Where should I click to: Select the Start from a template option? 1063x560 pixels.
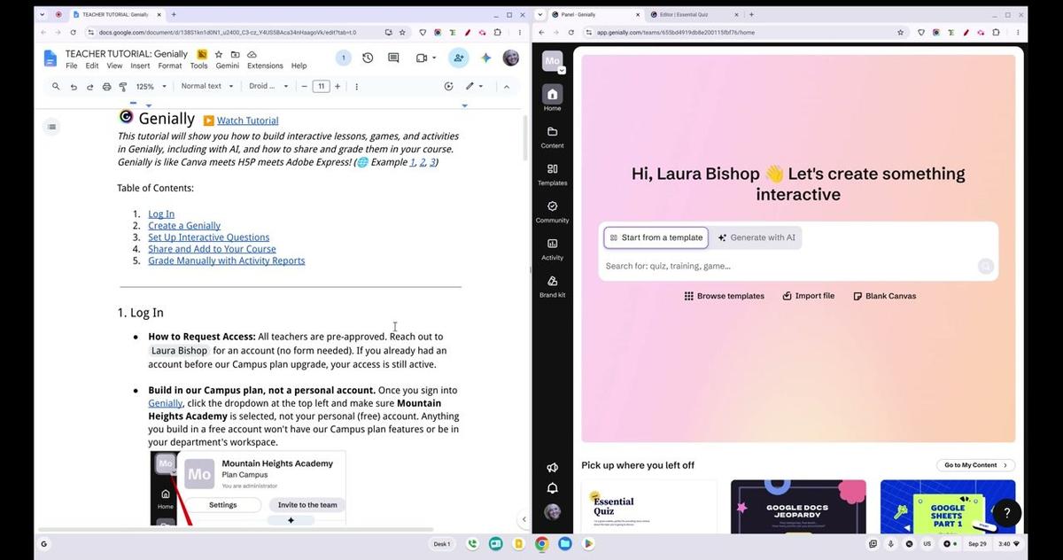[x=656, y=237]
